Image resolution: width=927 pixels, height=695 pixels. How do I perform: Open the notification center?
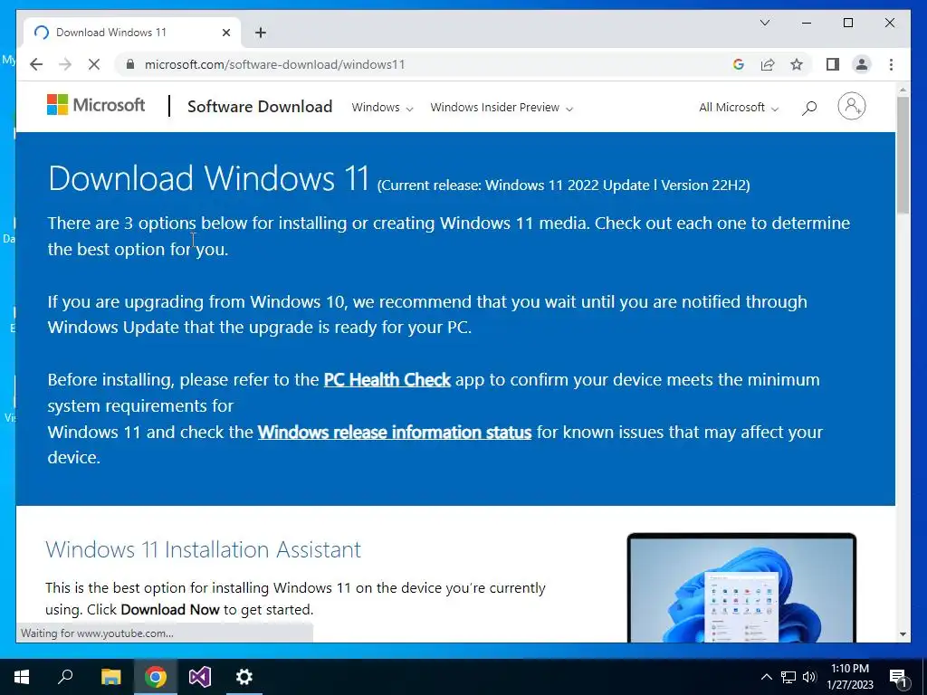[x=898, y=677]
